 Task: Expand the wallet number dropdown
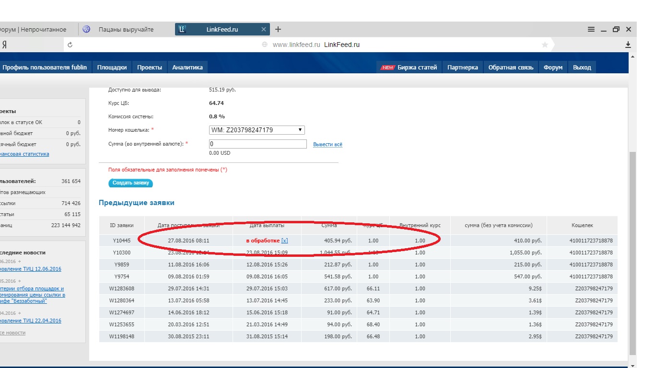pos(257,130)
